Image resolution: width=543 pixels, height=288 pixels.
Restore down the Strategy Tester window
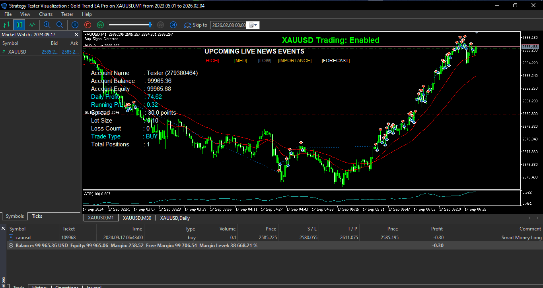[x=515, y=5]
